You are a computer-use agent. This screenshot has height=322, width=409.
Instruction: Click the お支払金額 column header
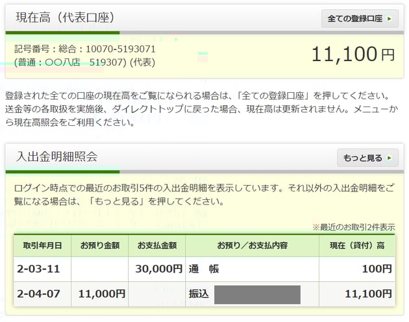click(x=156, y=245)
